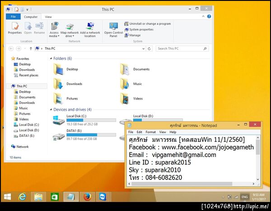
Task: Click Local Disk (C:) usage bar
Action: click(91, 120)
